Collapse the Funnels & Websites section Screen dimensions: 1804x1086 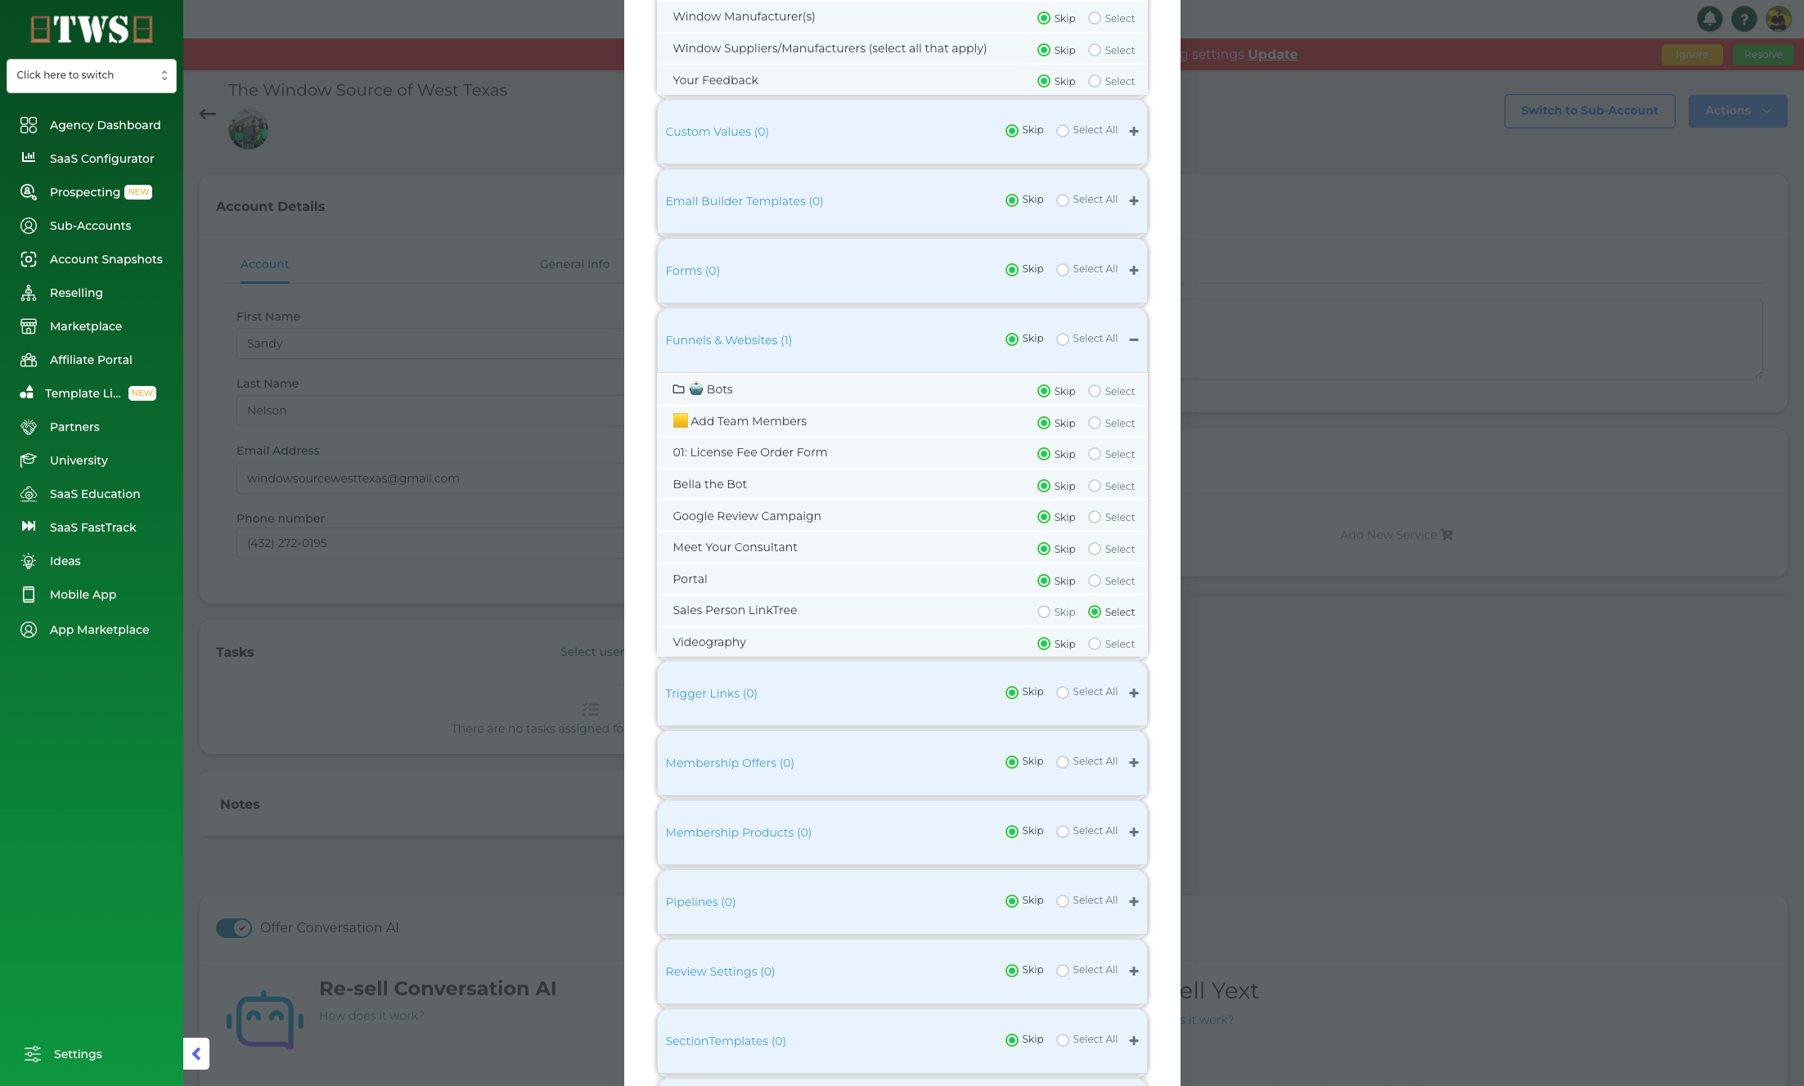pyautogui.click(x=1134, y=339)
